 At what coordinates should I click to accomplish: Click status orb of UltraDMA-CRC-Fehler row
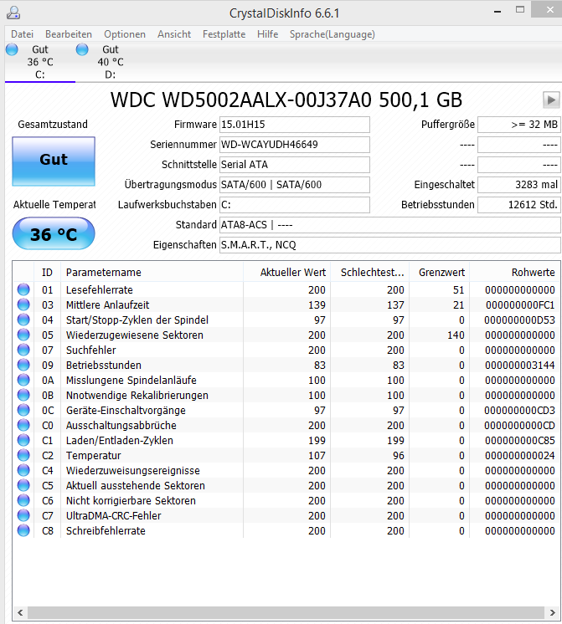coord(23,515)
